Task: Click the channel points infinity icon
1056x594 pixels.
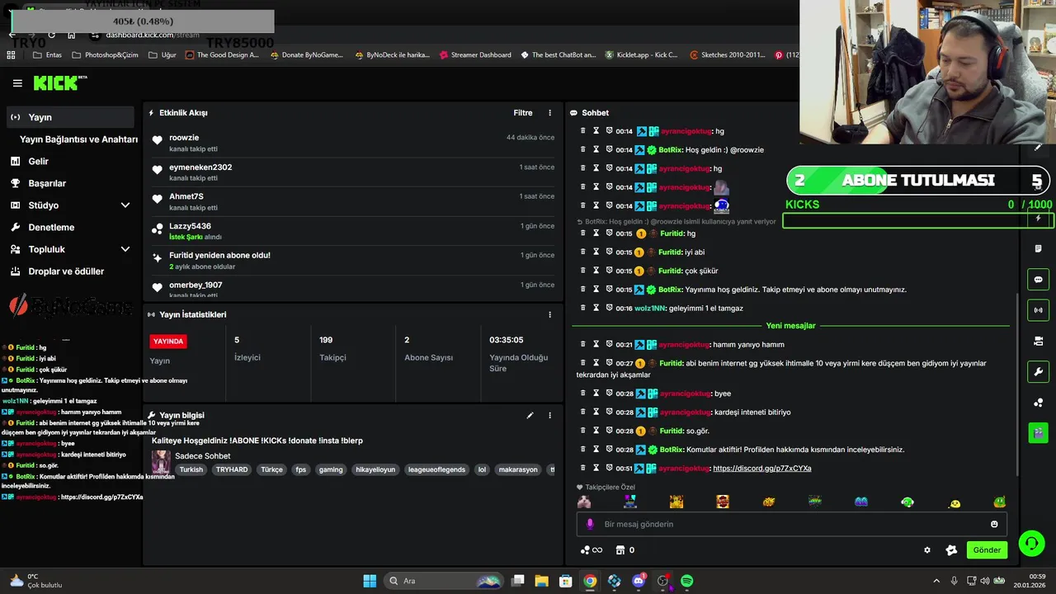Action: [592, 550]
